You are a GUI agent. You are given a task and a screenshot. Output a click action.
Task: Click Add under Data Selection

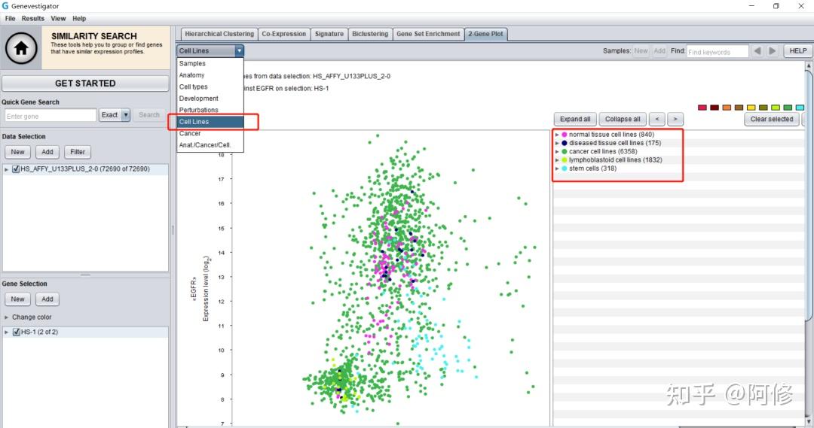(47, 152)
